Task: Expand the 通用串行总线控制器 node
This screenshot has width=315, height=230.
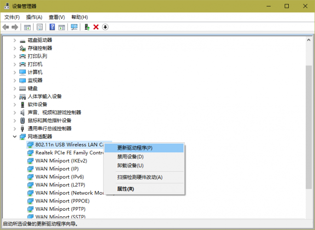Action: (15, 129)
